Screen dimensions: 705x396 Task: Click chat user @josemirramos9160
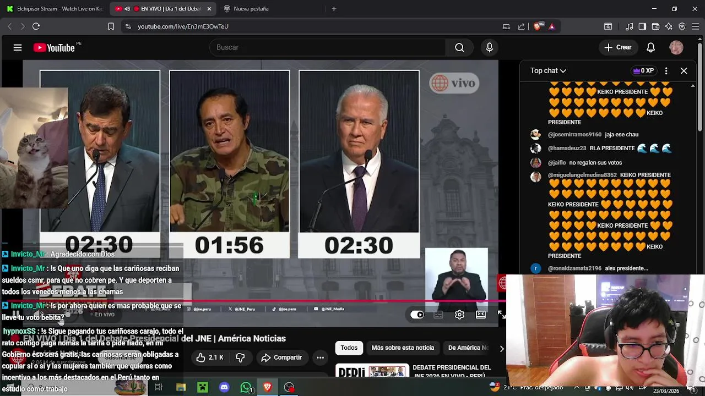tap(575, 135)
